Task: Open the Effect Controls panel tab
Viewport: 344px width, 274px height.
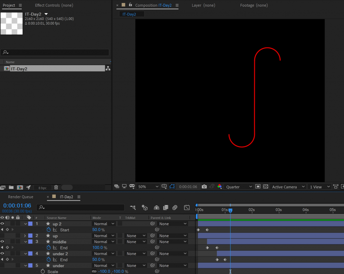Action: click(x=54, y=5)
